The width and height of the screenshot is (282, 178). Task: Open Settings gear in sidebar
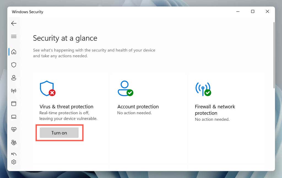coord(14,162)
